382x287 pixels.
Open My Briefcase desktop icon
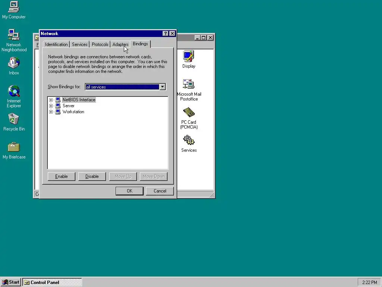tap(14, 151)
